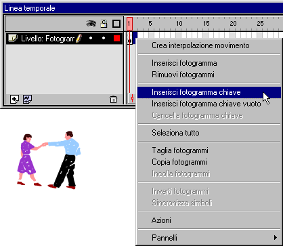This screenshot has height=246, width=283.
Task: Choose Seleziona tutto
Action: pos(209,133)
